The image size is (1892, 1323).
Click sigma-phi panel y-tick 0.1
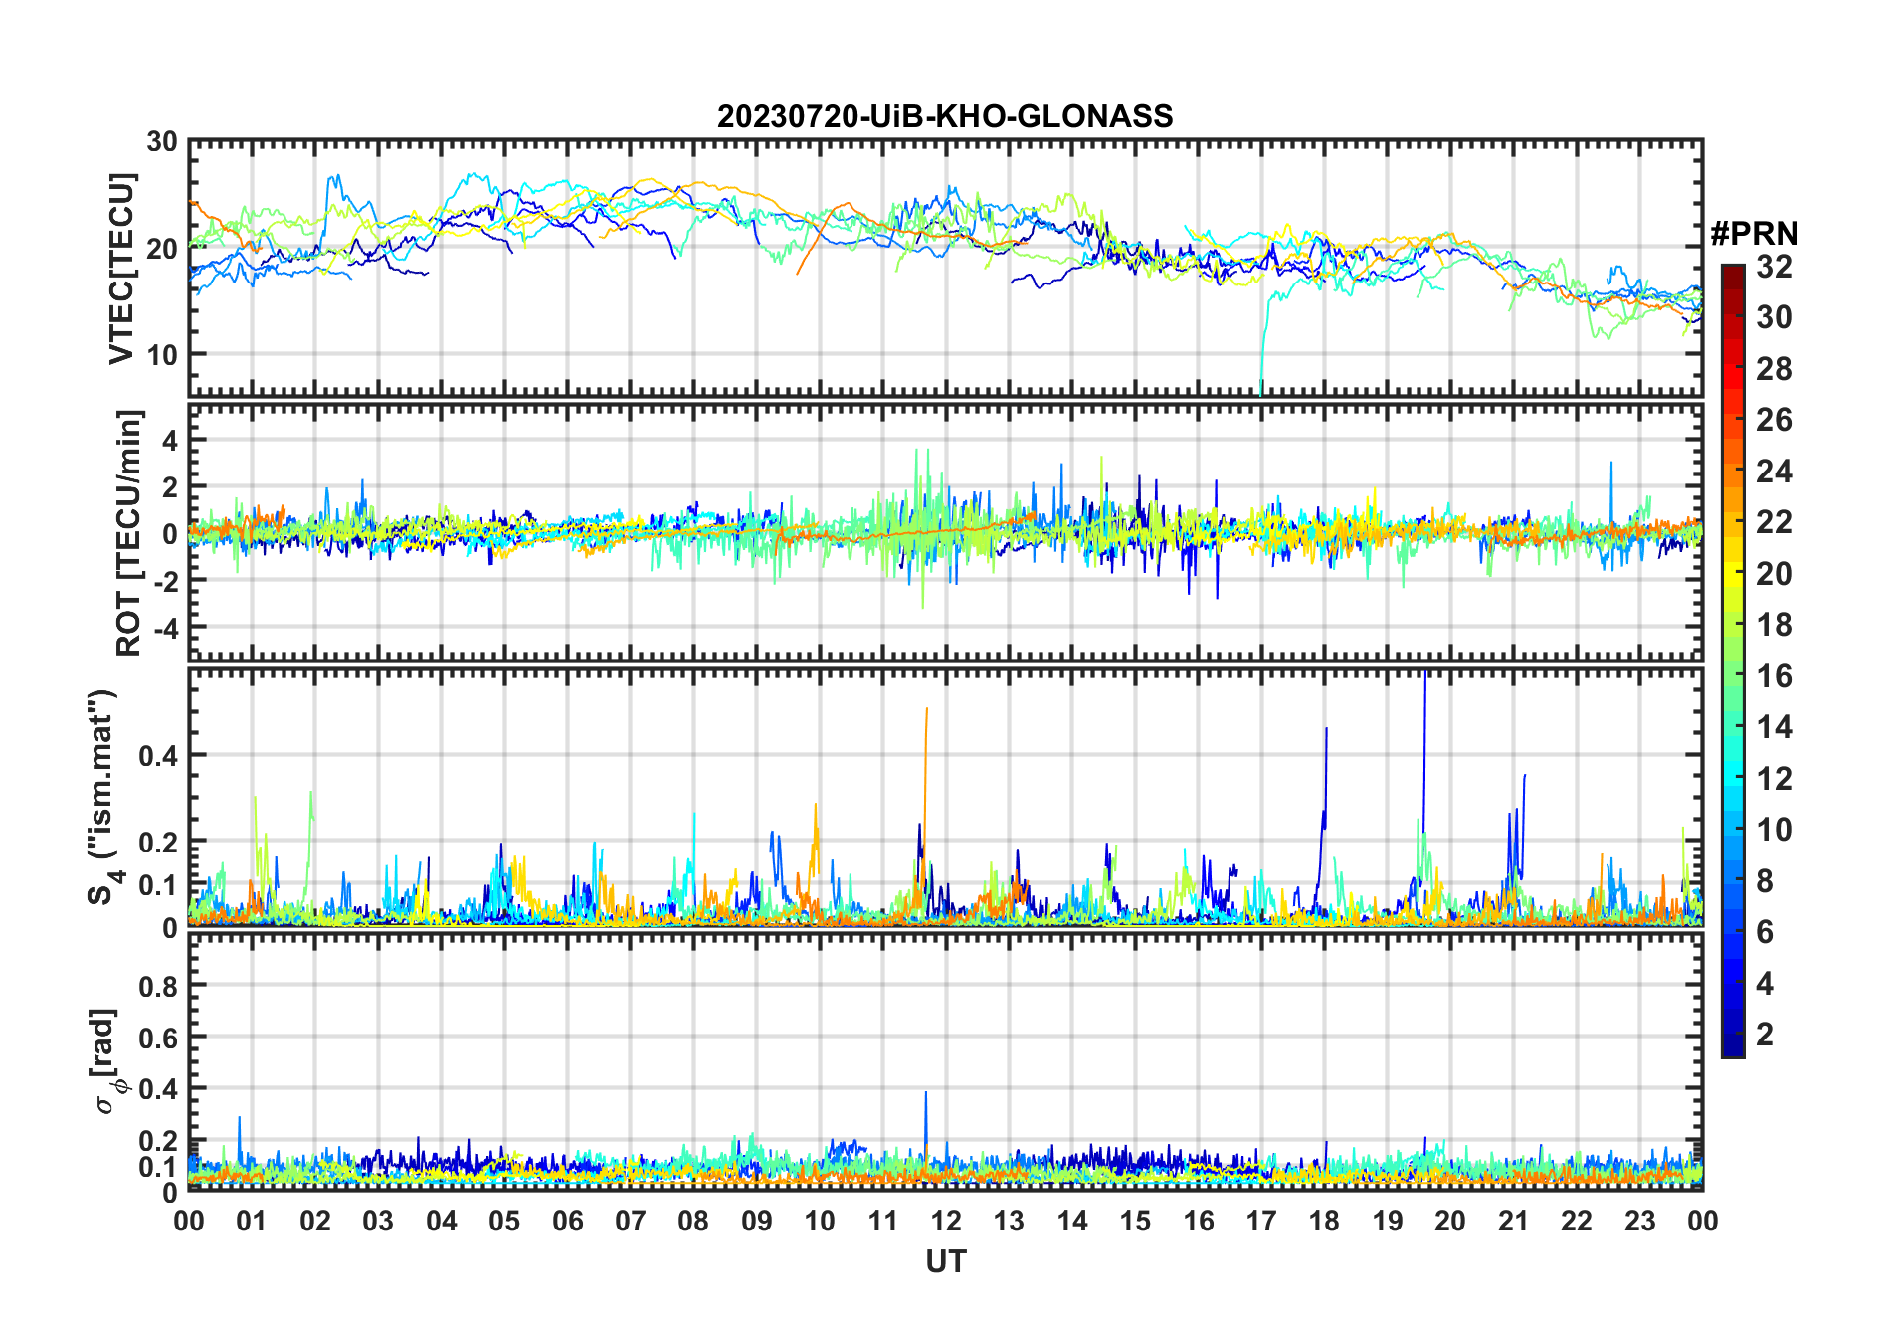[159, 1167]
